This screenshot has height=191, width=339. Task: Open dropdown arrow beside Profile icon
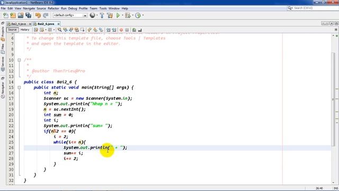tap(142, 15)
